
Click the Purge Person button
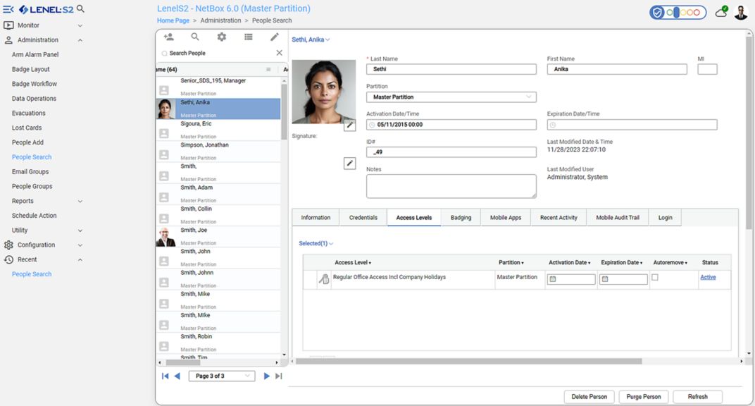point(644,397)
